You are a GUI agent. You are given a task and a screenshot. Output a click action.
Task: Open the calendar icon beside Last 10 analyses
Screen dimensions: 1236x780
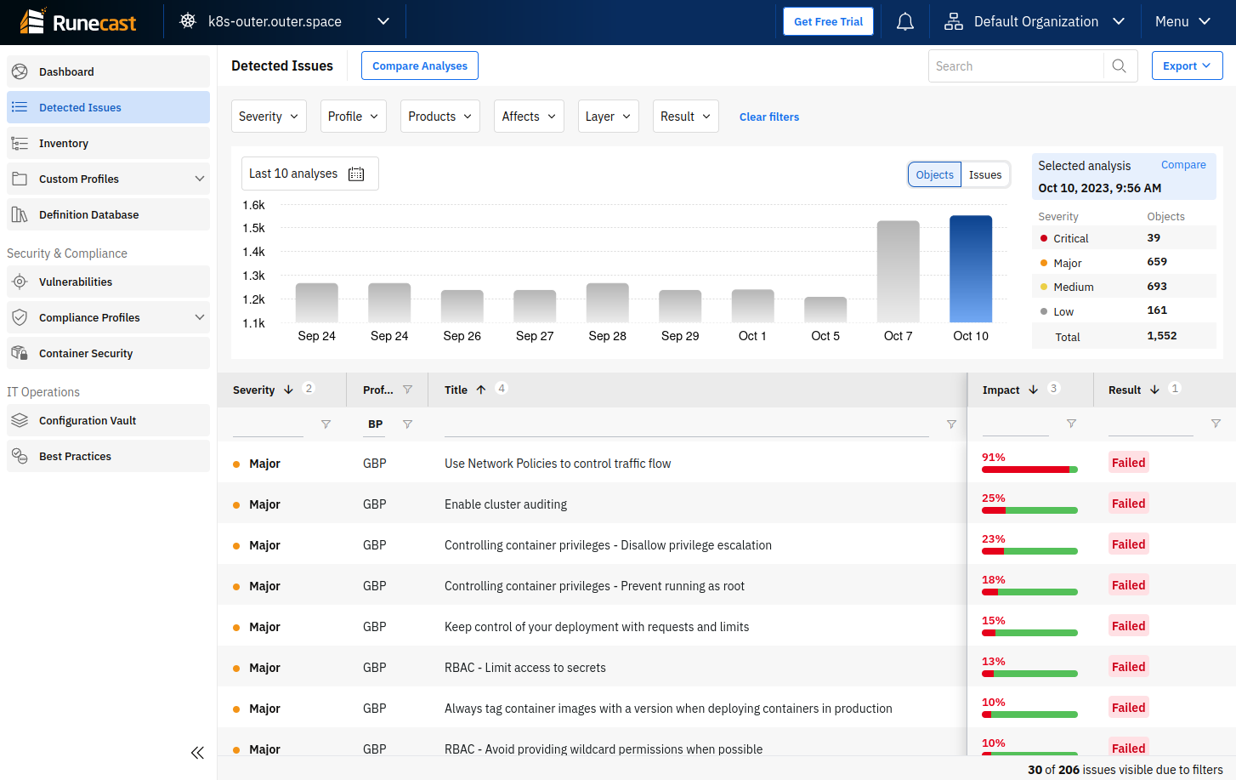[356, 174]
